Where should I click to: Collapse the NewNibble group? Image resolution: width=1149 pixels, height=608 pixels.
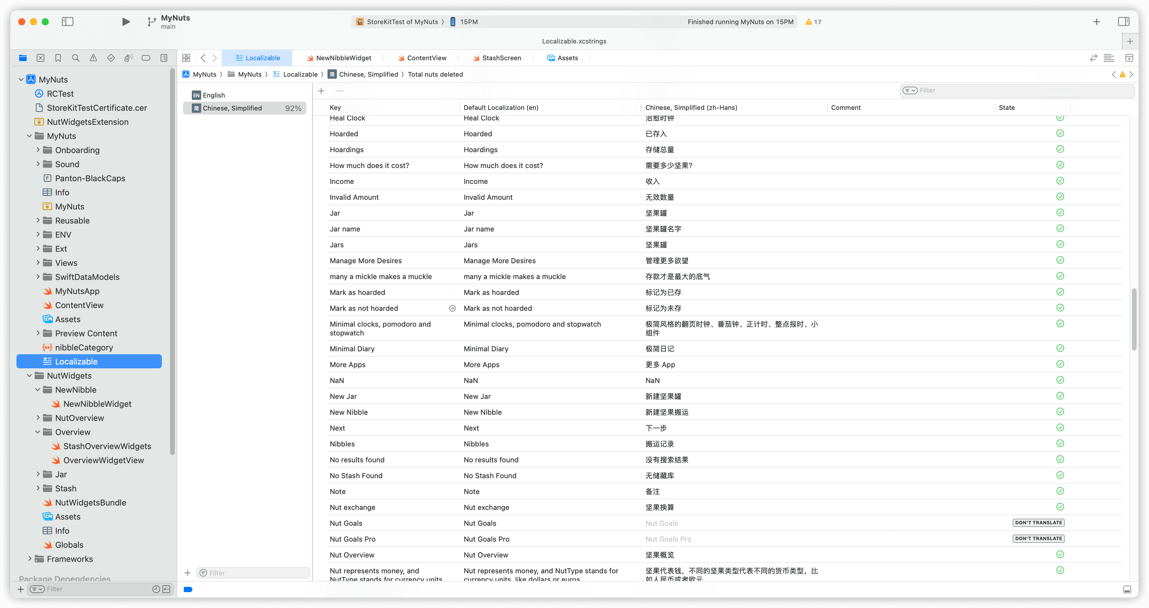click(38, 389)
